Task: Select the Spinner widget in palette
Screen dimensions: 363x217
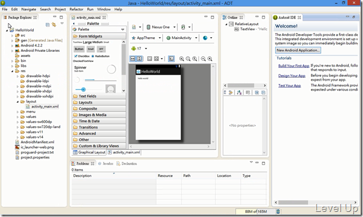Action: click(80, 69)
